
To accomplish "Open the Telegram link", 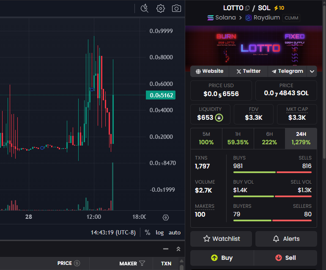I will coord(288,72).
